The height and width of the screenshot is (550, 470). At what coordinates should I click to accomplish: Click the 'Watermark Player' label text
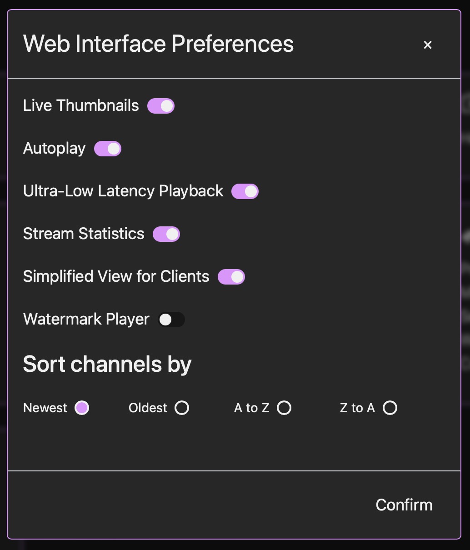[x=86, y=319]
